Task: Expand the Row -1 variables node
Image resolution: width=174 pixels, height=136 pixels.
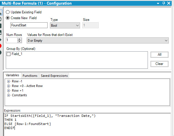Action: coord(9,81)
